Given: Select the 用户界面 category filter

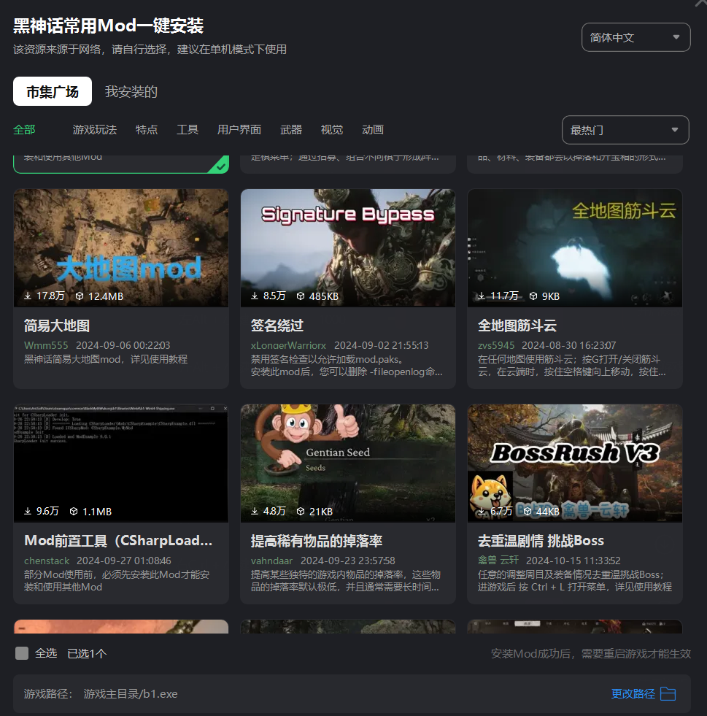Looking at the screenshot, I should (239, 130).
